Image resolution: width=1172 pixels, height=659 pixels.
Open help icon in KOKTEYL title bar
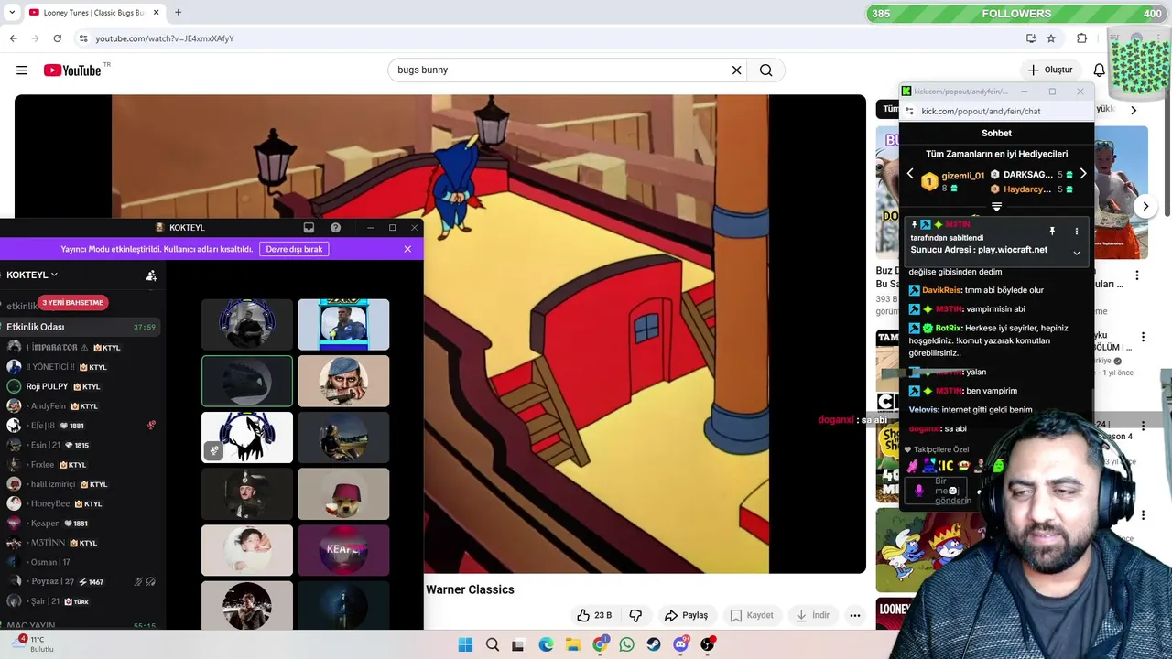(335, 227)
